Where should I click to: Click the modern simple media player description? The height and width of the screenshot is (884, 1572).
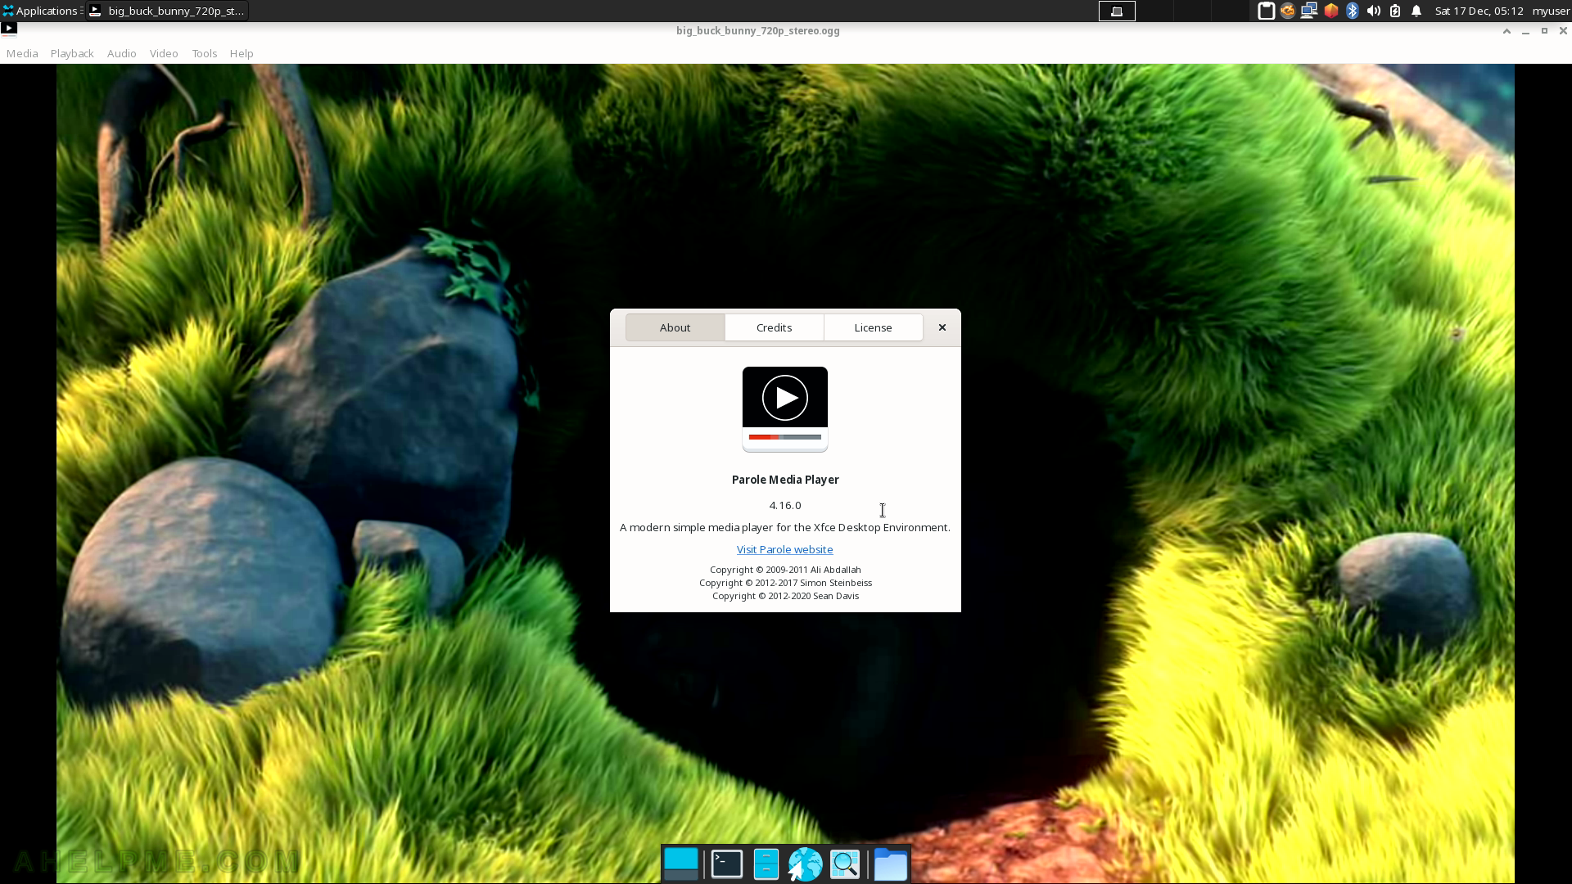pyautogui.click(x=785, y=528)
